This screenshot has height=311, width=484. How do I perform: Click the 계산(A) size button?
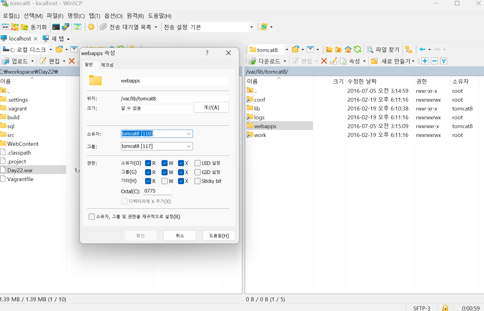coord(211,107)
